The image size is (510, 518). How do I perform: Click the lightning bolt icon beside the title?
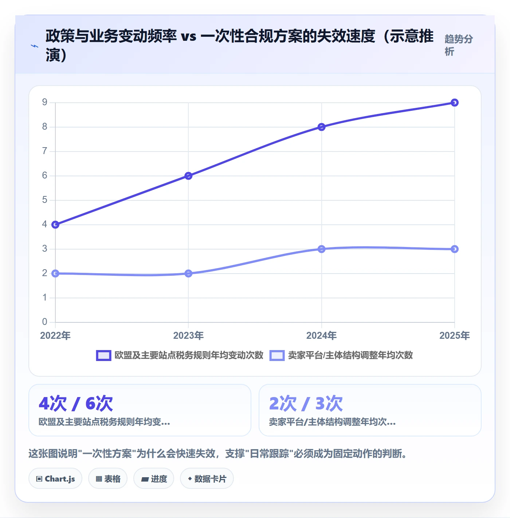(35, 46)
